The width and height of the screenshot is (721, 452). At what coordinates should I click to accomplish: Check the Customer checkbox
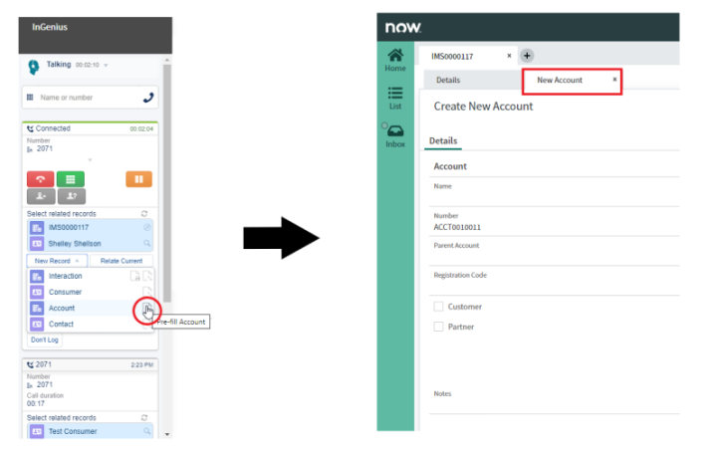[x=439, y=307]
